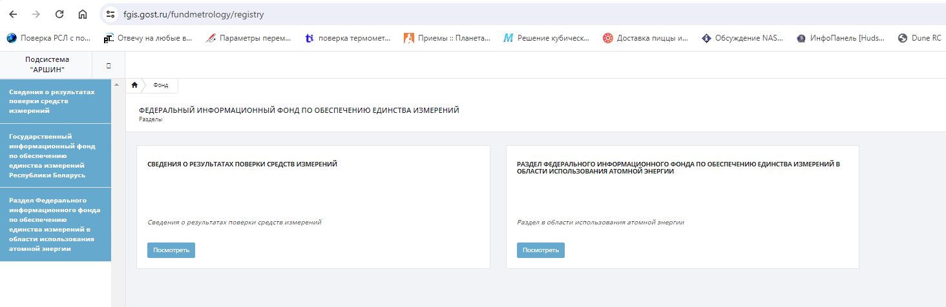Open 'Dune RC' bookmark
This screenshot has height=307, width=946.
click(920, 38)
